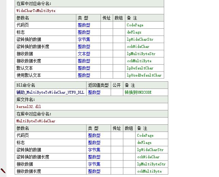Click dwFlags remark in the MultiByteToWideChar table

tap(144, 142)
